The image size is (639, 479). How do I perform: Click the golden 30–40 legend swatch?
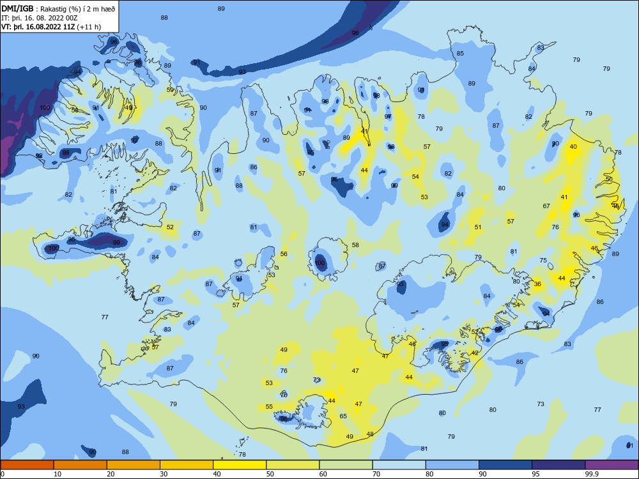click(x=187, y=465)
